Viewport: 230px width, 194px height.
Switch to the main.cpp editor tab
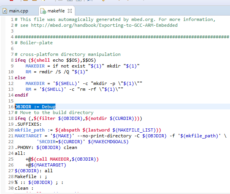18,11
